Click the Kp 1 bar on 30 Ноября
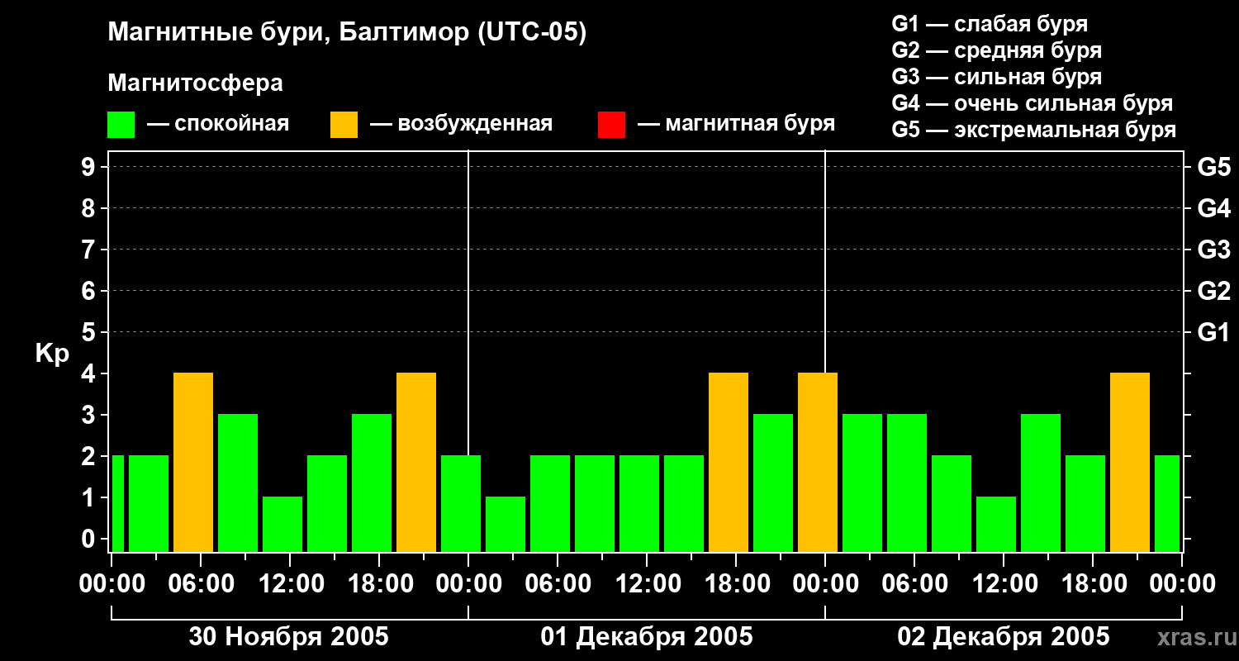 [x=282, y=524]
